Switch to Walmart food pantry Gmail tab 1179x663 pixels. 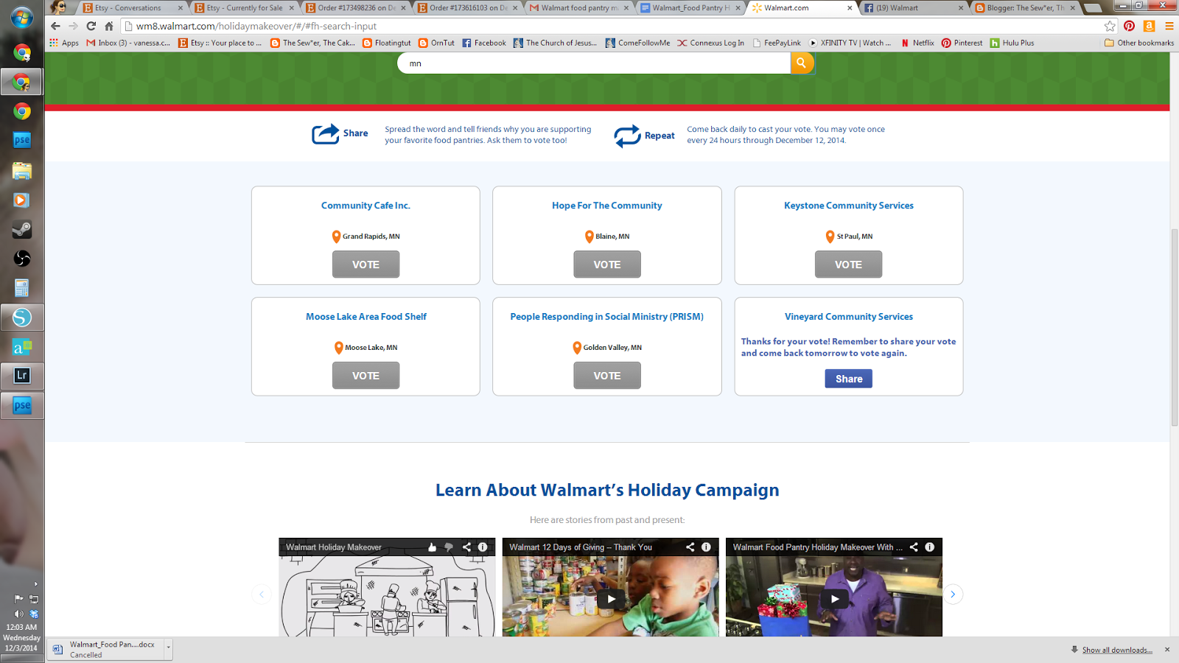tap(579, 8)
